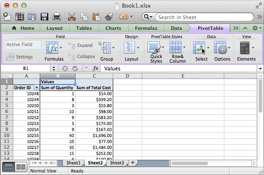Image resolution: width=264 pixels, height=175 pixels.
Task: Click the Data Select icon
Action: [x=199, y=48]
